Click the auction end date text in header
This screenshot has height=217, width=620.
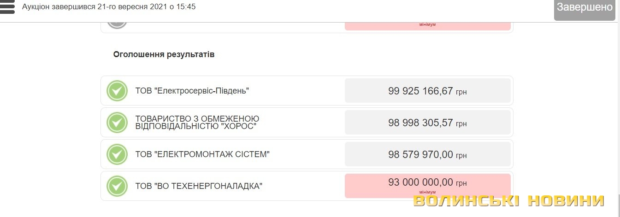pyautogui.click(x=109, y=7)
